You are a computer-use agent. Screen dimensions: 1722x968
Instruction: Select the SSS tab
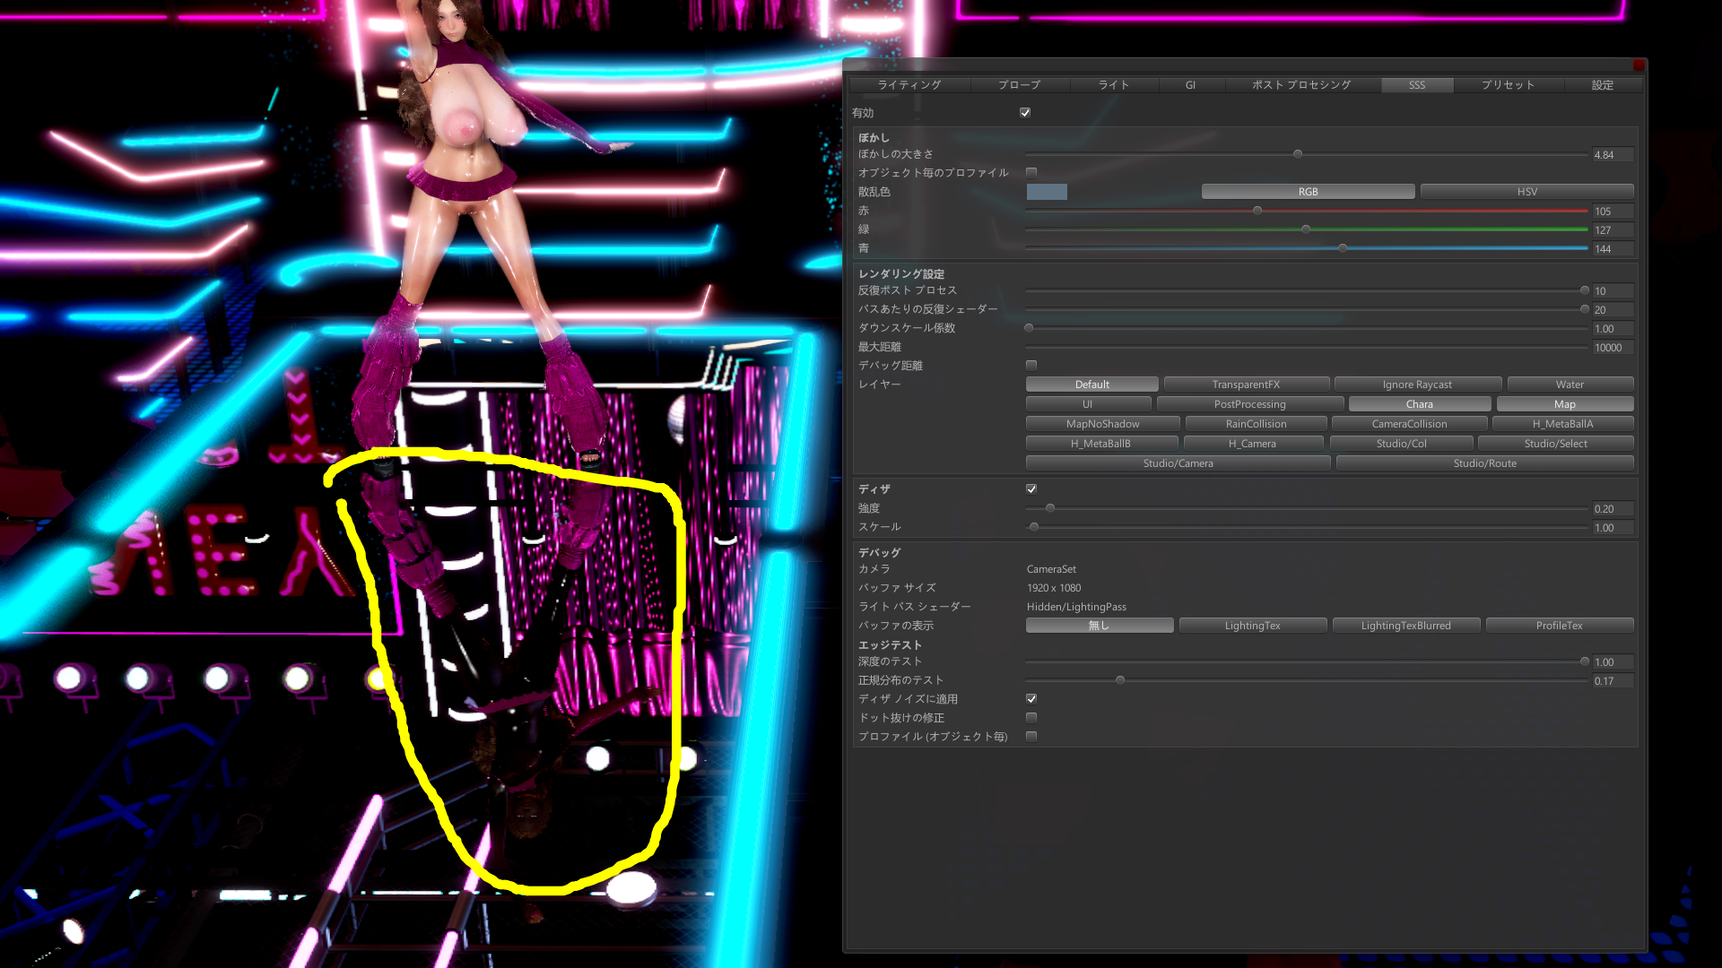tap(1416, 85)
